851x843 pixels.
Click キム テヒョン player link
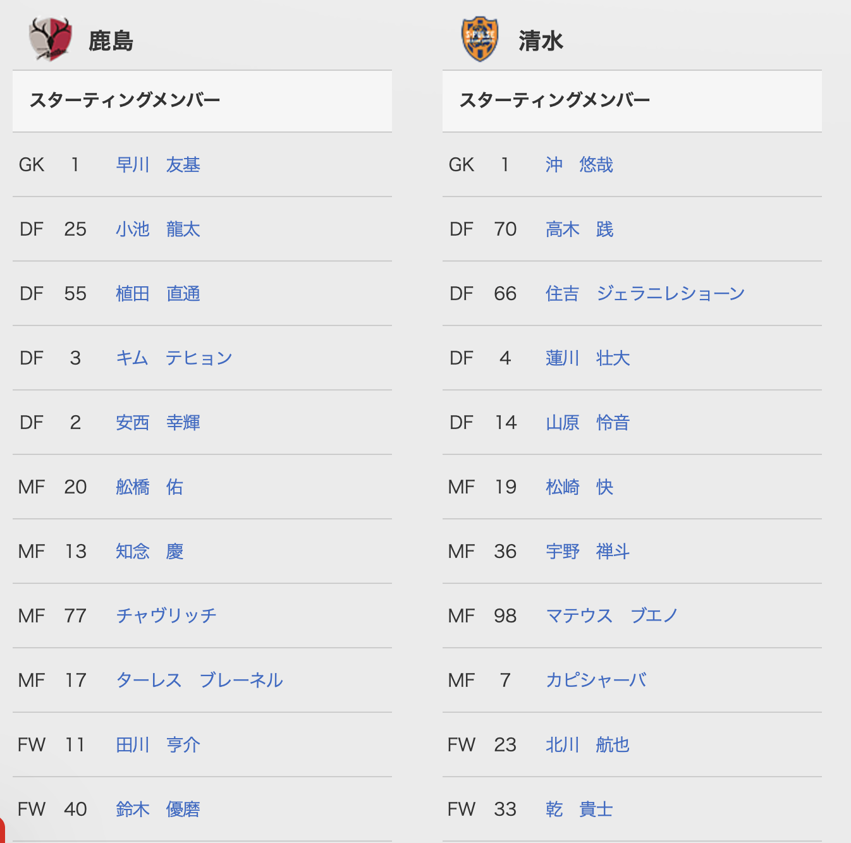[x=174, y=358]
